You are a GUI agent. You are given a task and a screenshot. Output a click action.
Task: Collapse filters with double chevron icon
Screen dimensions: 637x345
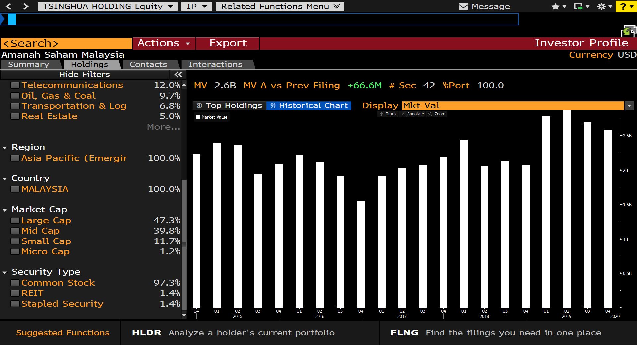[x=178, y=74]
